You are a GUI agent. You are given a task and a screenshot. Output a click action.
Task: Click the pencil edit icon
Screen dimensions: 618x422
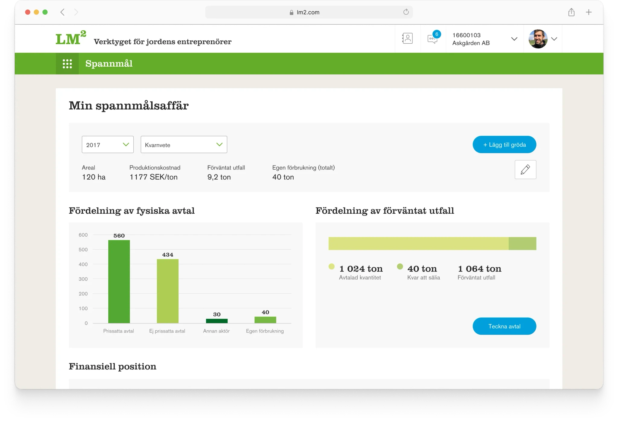(525, 169)
